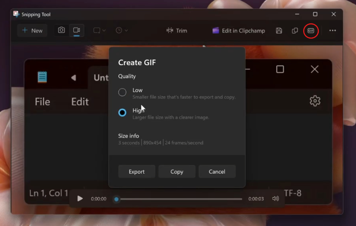Click the Notepad app icon in recording
Image resolution: width=356 pixels, height=226 pixels.
(42, 77)
